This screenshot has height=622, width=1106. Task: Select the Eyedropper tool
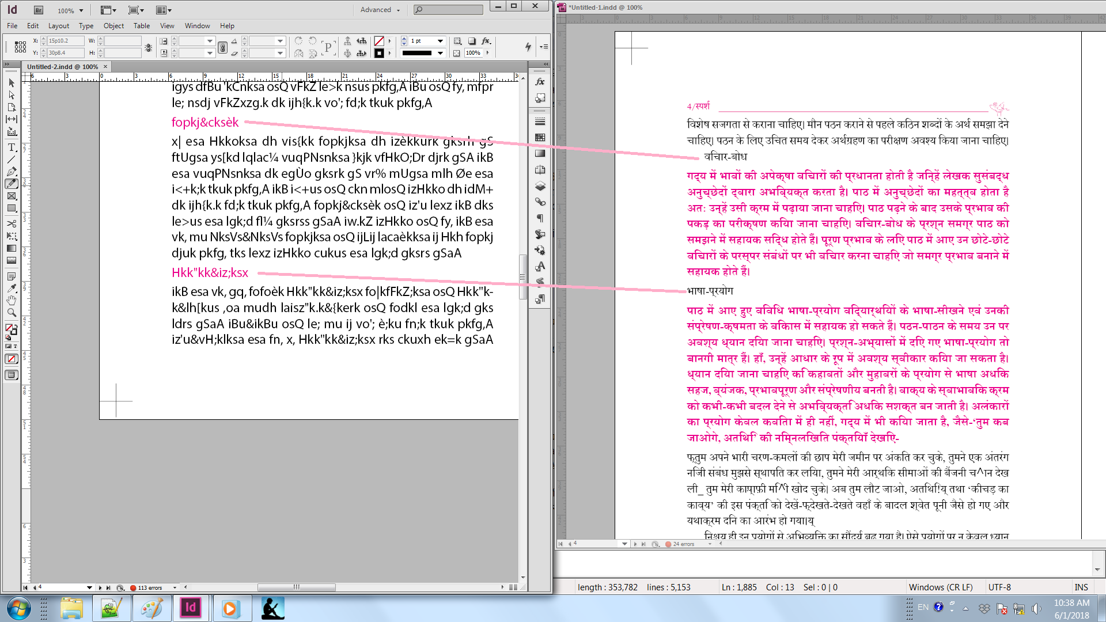coord(12,289)
